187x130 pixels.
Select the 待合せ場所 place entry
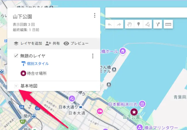tap(37, 73)
